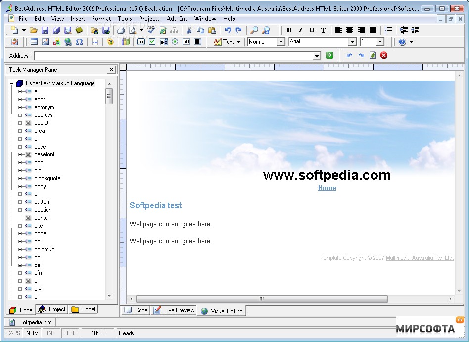Click the Redo arrow icon
The height and width of the screenshot is (342, 469).
[238, 30]
